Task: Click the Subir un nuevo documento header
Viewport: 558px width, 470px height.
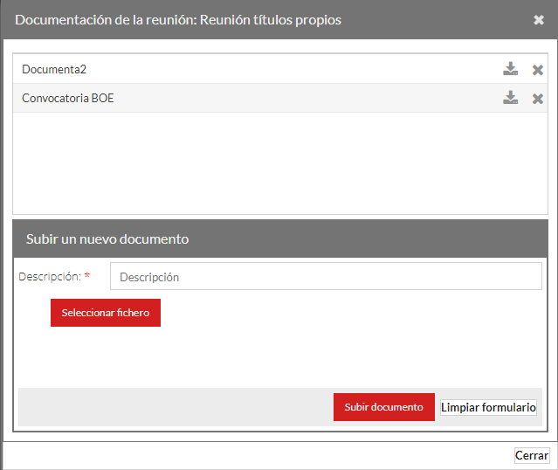Action: pos(280,238)
